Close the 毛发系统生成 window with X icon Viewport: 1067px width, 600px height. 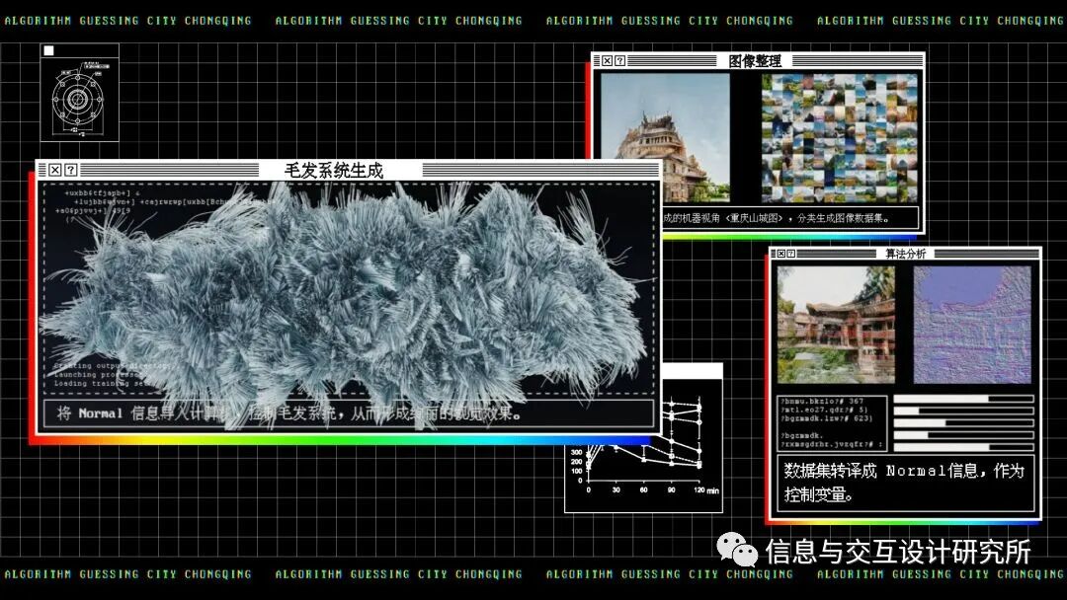(x=55, y=170)
